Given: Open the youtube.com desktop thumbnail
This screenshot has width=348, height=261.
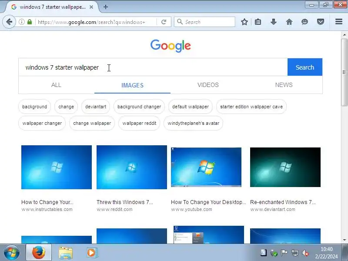Looking at the screenshot, I should click(x=206, y=167).
